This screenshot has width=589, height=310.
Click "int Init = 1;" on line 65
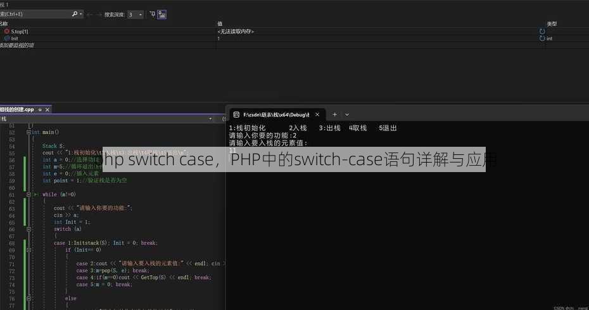coord(72,222)
